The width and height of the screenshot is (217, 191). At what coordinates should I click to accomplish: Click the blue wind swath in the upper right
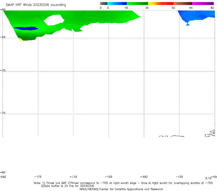click(x=196, y=16)
